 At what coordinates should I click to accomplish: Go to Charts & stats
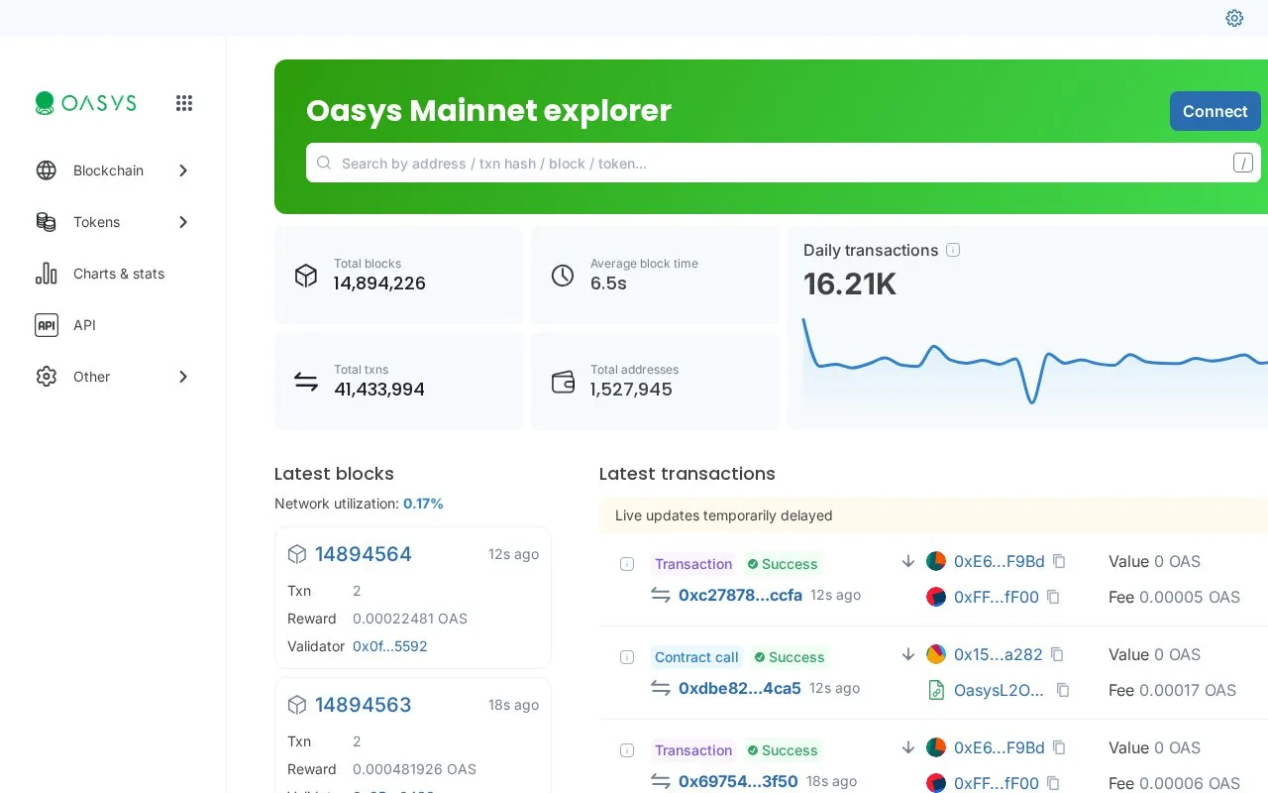pos(113,274)
